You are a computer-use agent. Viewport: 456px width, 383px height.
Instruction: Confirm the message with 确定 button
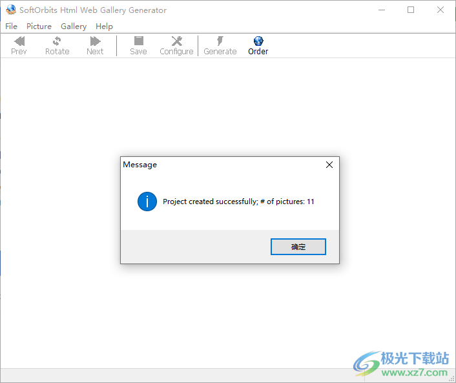coord(298,247)
